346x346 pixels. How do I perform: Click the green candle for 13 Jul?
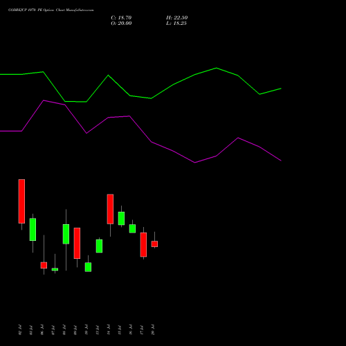[x=99, y=246]
